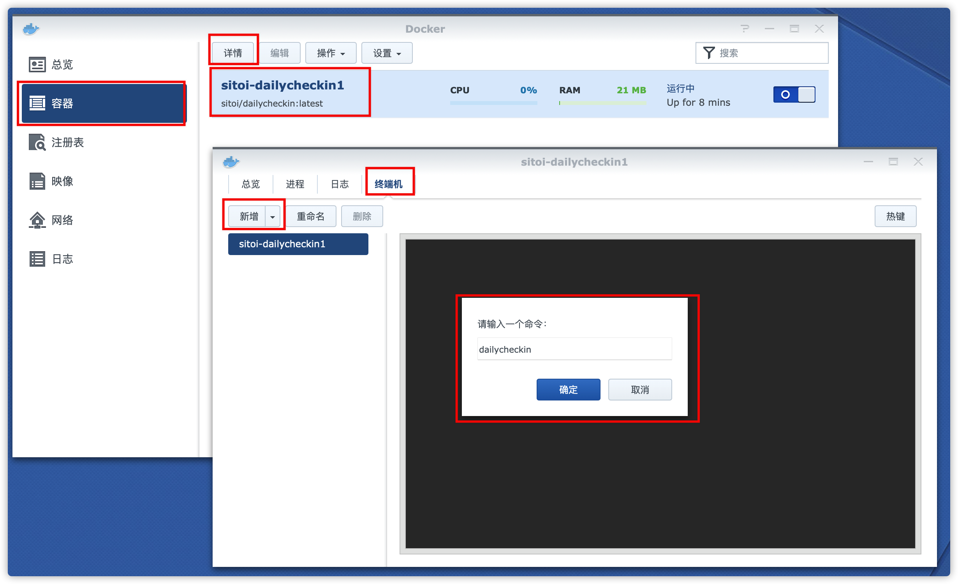Click the command input containing dailycheckin
The image size is (958, 584).
(574, 349)
